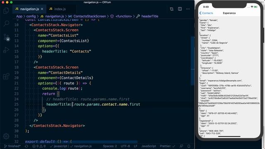
Task: Click export default on line 32
Action: (x=40, y=142)
